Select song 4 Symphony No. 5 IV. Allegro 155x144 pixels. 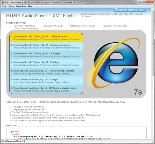46,64
